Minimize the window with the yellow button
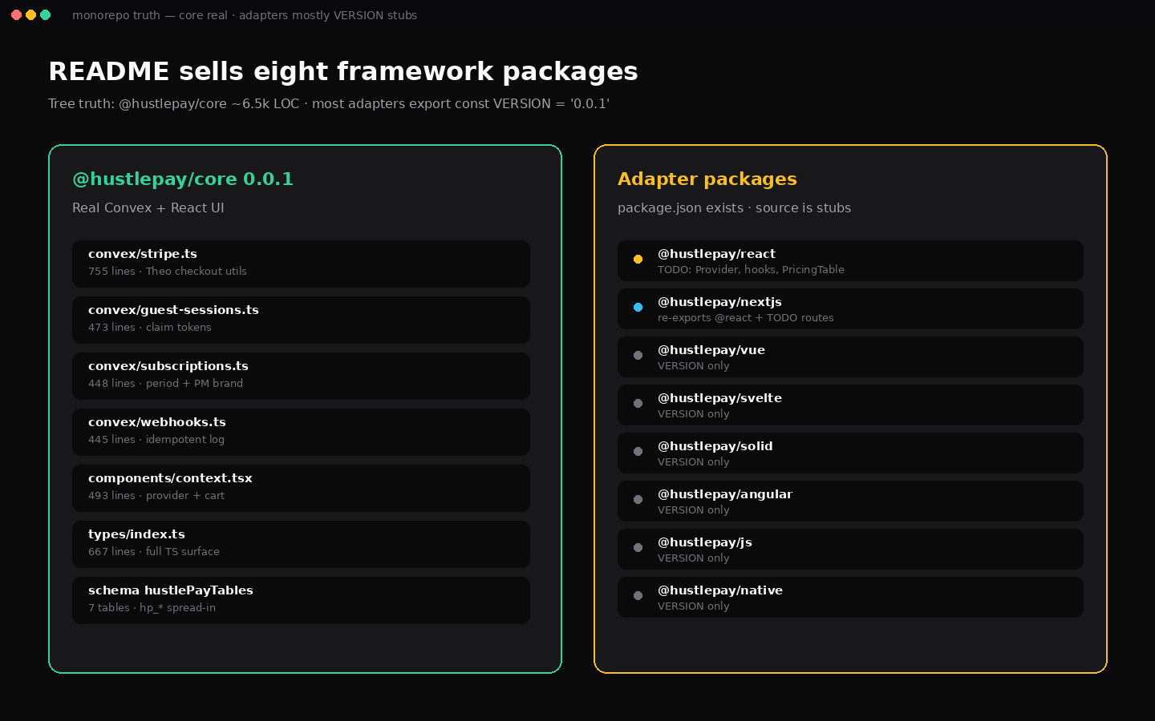This screenshot has height=721, width=1155. pos(30,14)
